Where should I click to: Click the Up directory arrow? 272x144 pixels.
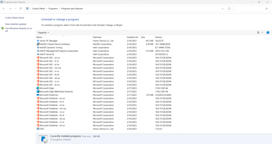pyautogui.click(x=20, y=8)
